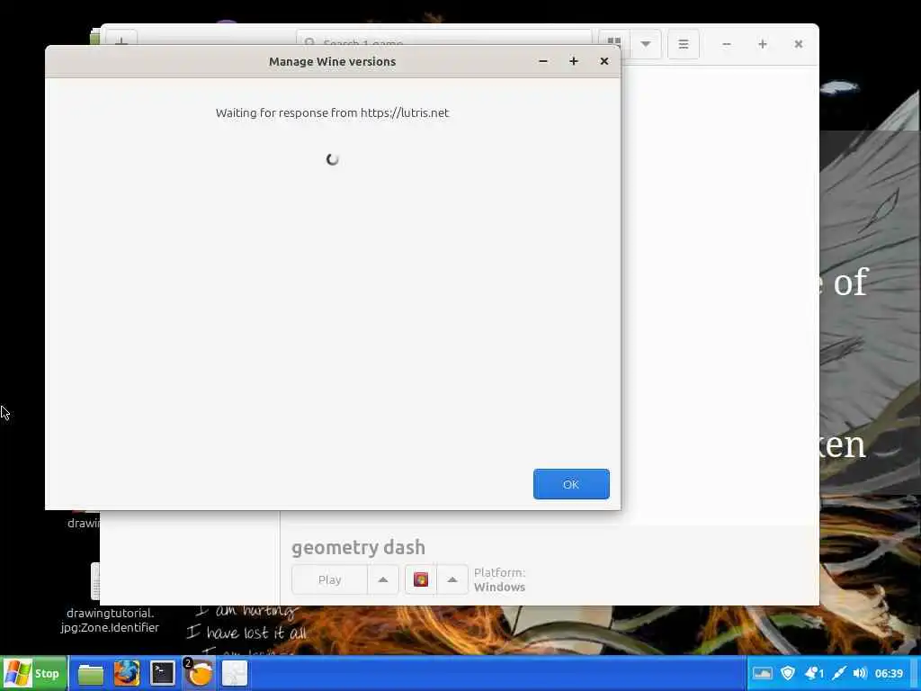Expand the arrow beside Wine runner icon
921x691 pixels.
pyautogui.click(x=452, y=580)
